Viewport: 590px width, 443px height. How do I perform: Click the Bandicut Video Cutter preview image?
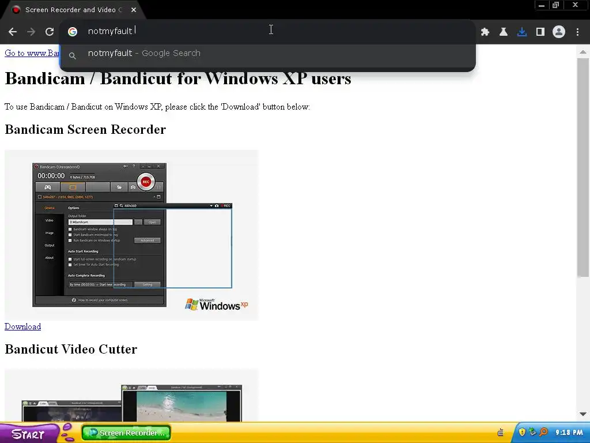[x=131, y=396]
